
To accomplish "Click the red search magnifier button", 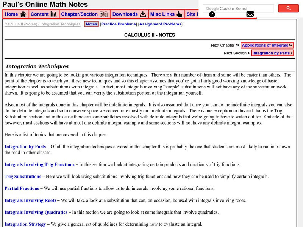I will coord(288,8).
